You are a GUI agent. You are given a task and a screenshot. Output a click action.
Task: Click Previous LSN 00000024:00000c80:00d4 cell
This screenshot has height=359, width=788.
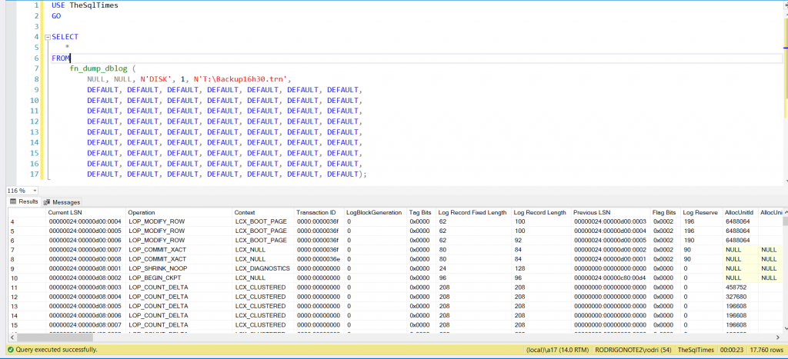click(x=610, y=278)
